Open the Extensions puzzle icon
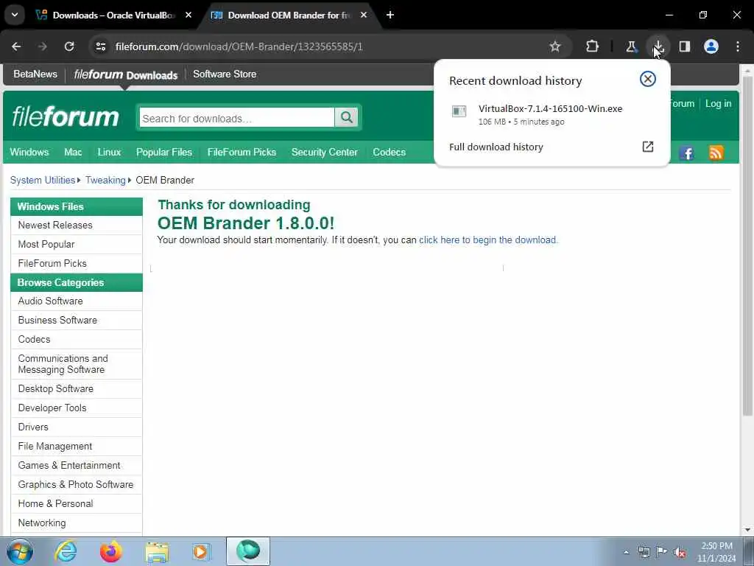The image size is (754, 566). 593,46
